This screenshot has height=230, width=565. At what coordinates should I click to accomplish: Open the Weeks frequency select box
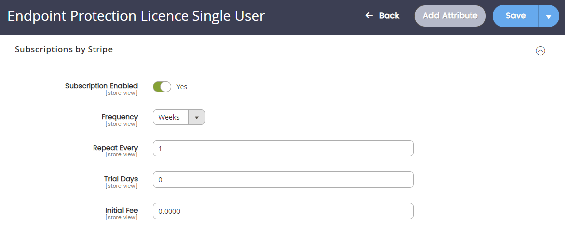coord(179,117)
